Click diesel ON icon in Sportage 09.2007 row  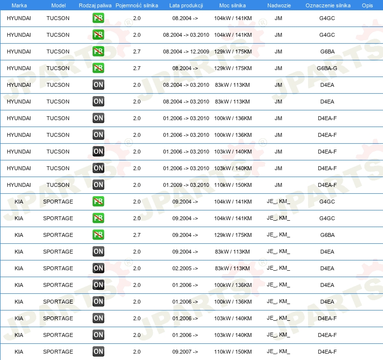click(x=98, y=352)
